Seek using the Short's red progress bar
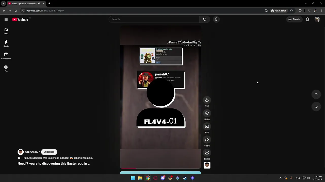Screen dimensions: 325x182 coord(160,168)
